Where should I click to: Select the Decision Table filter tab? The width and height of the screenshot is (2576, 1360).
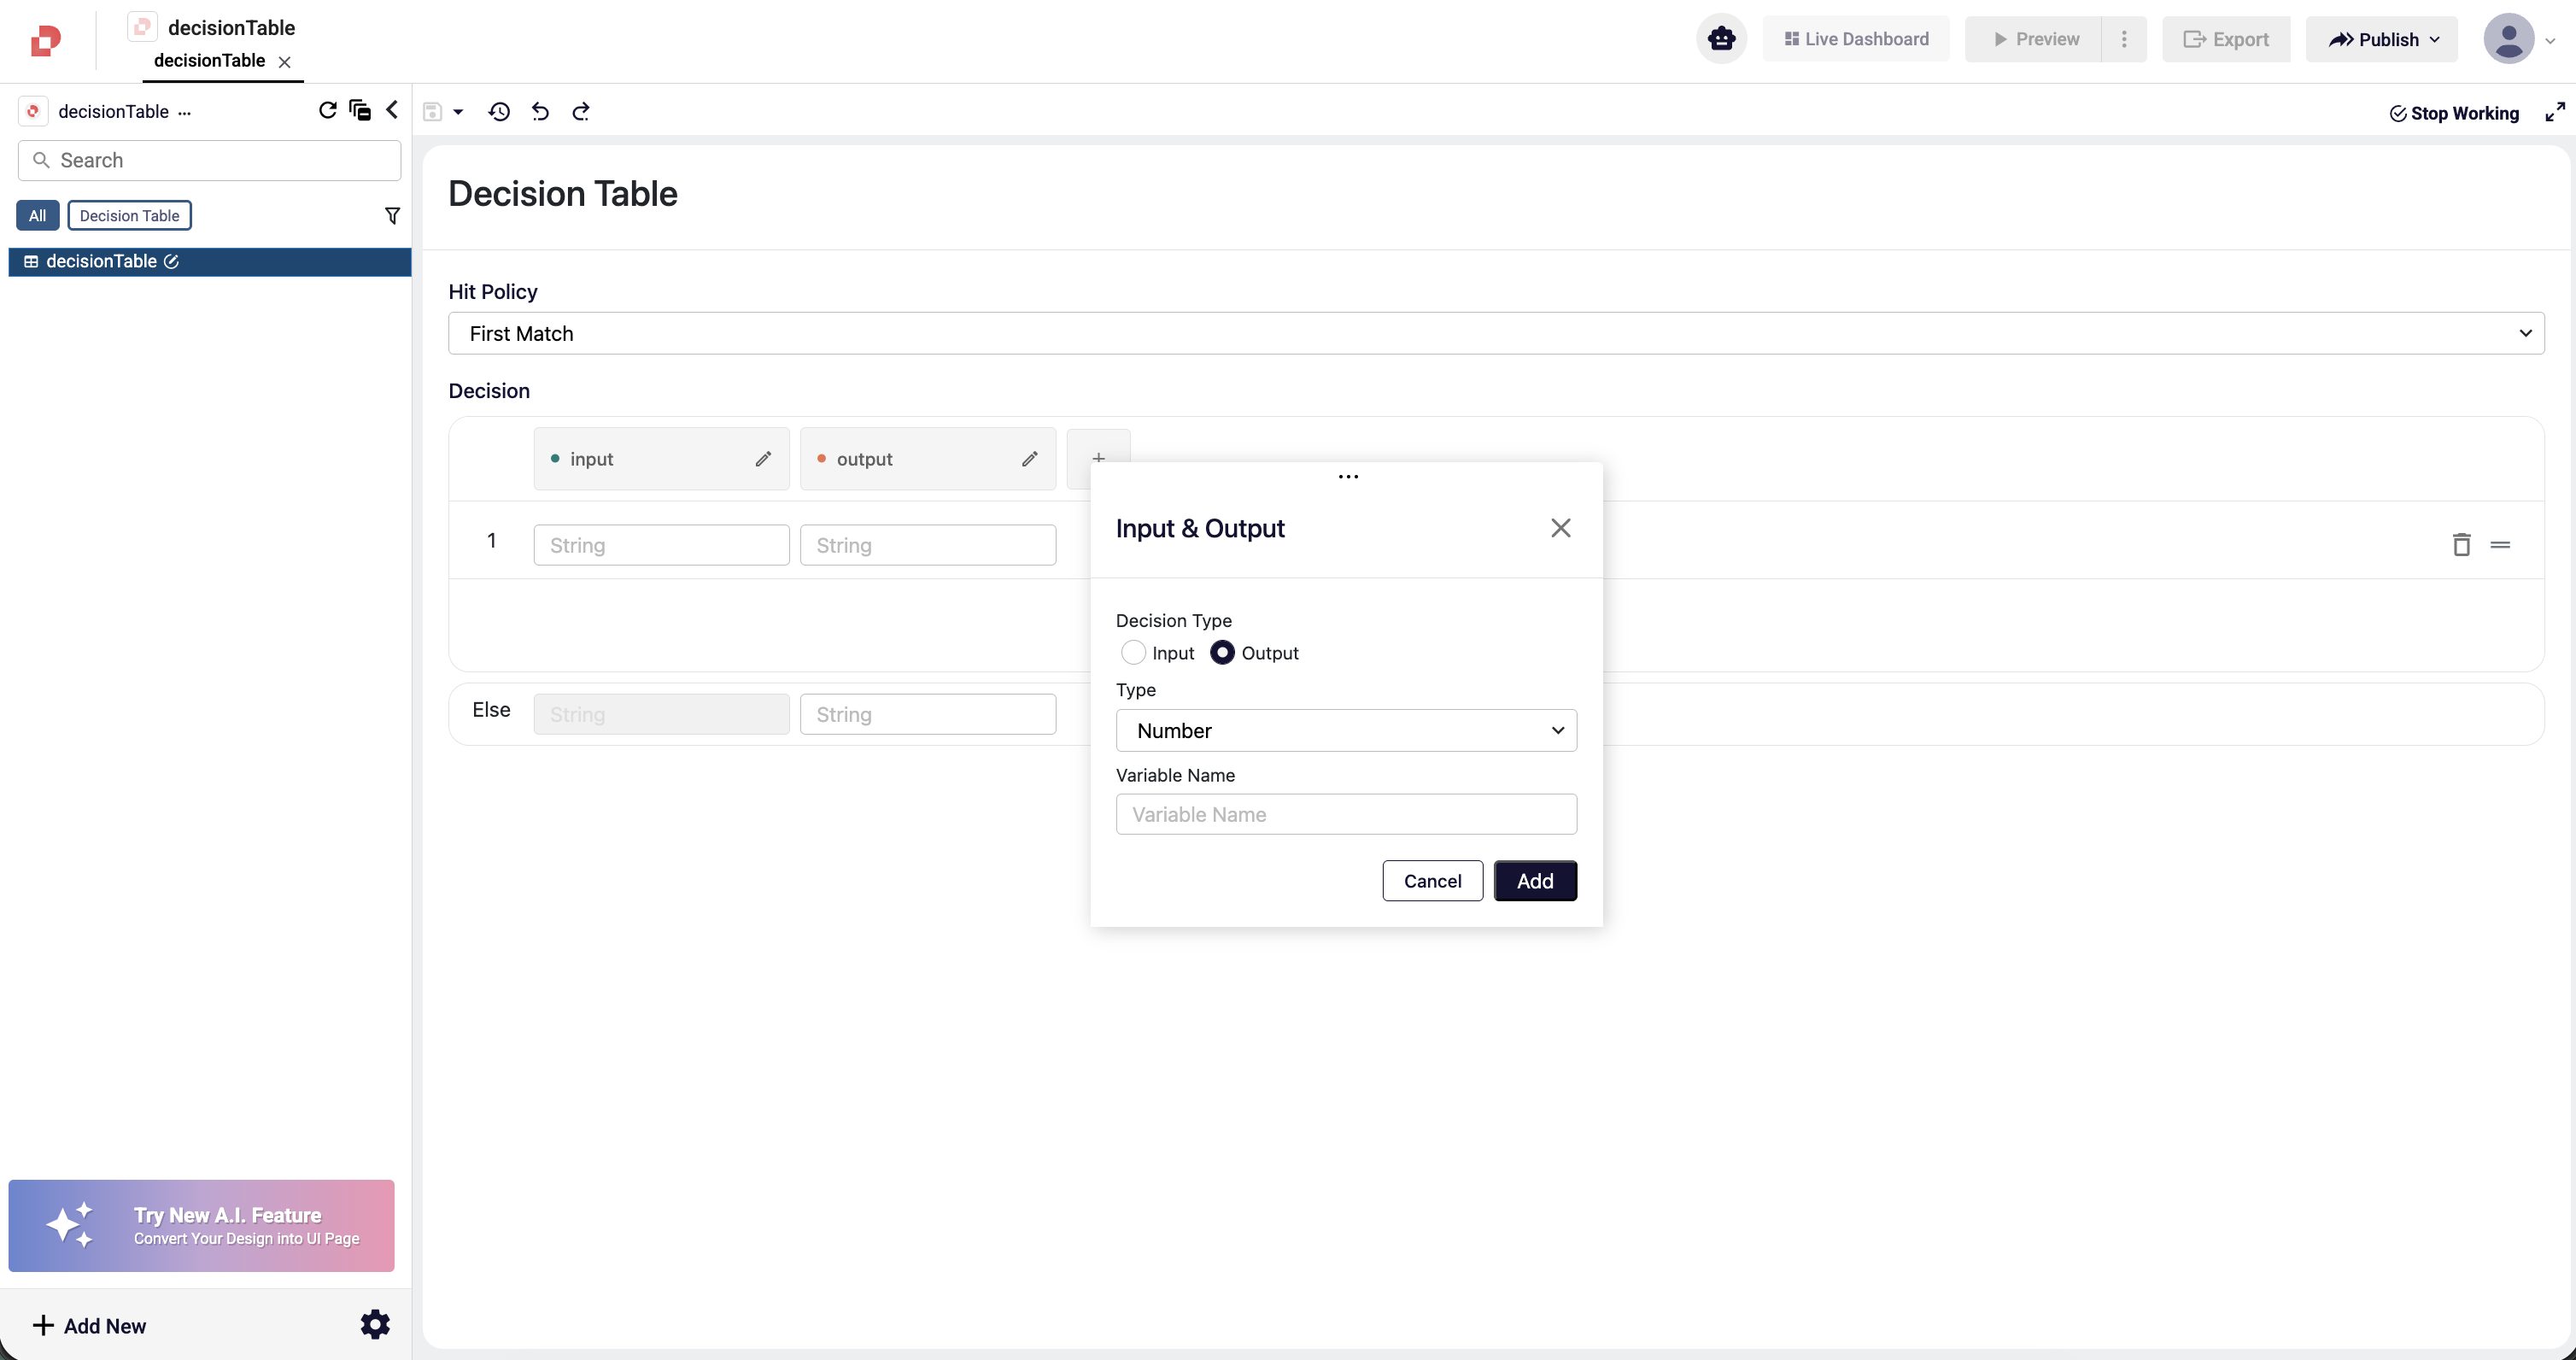pyautogui.click(x=129, y=216)
